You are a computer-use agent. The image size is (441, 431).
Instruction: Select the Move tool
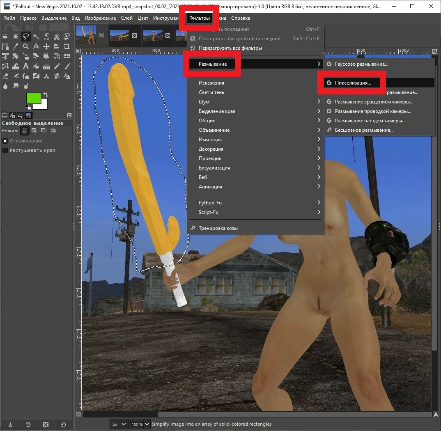pyautogui.click(x=46, y=46)
